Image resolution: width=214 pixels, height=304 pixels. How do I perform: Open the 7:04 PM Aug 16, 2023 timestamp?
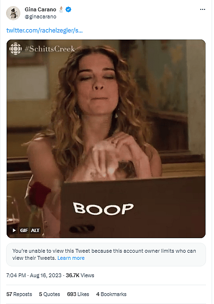(34, 275)
